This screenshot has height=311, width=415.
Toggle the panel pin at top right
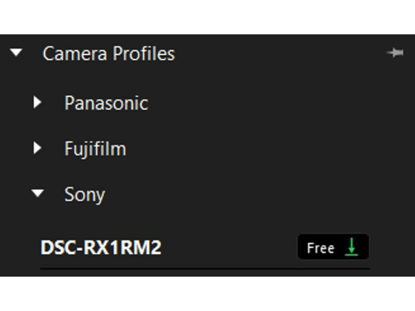point(395,52)
